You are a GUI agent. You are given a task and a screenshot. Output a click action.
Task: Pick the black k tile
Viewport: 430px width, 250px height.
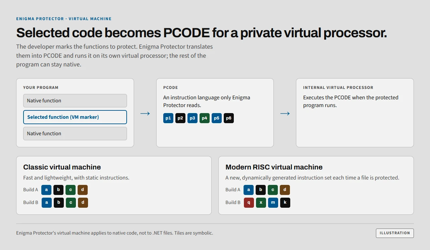[285, 203]
